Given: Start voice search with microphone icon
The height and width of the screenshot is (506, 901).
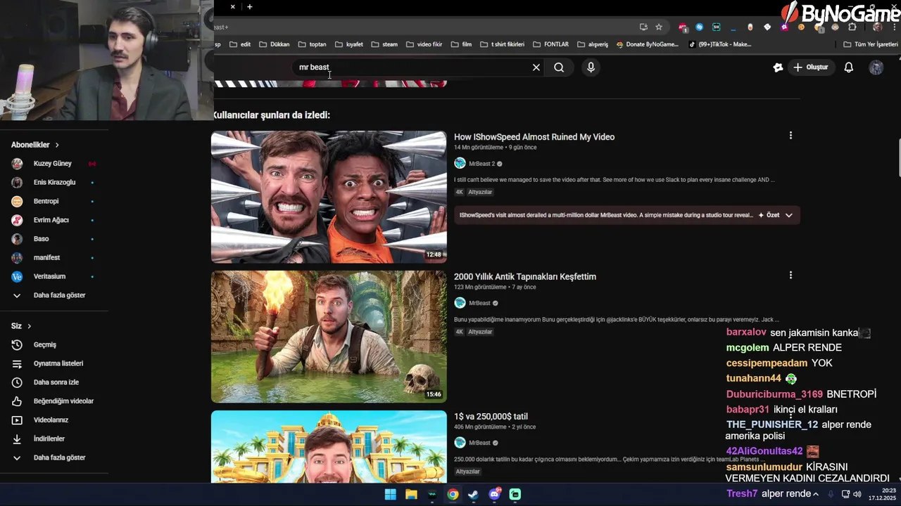Looking at the screenshot, I should pos(591,67).
